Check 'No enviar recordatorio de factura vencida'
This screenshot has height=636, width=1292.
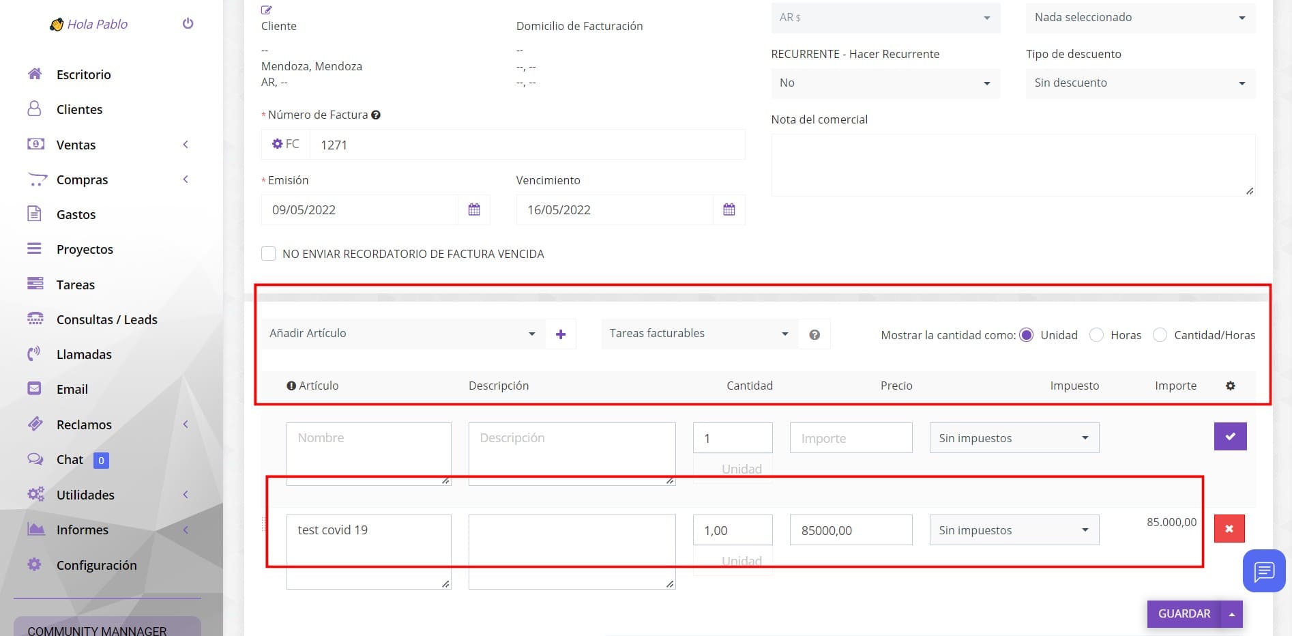269,254
